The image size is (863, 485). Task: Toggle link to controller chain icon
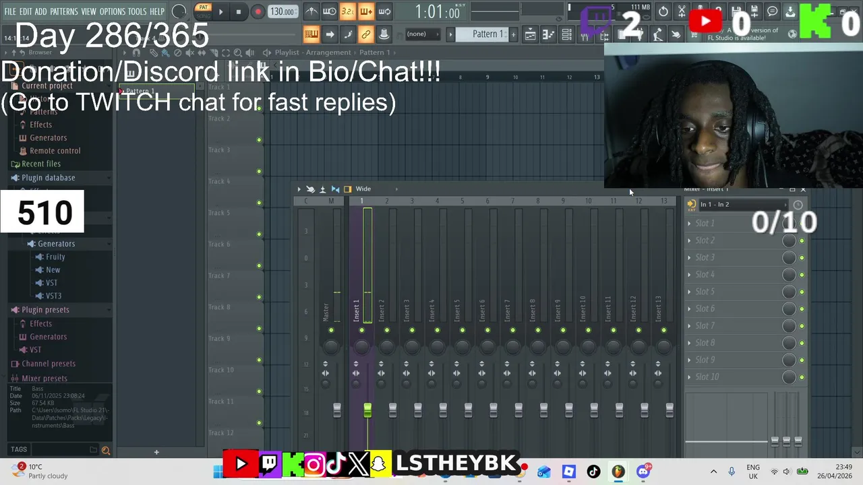(365, 34)
